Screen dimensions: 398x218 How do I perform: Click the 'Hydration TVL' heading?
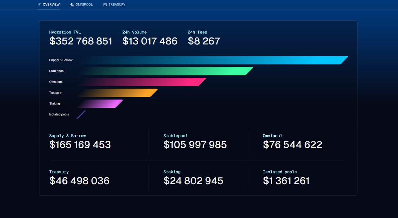point(65,32)
